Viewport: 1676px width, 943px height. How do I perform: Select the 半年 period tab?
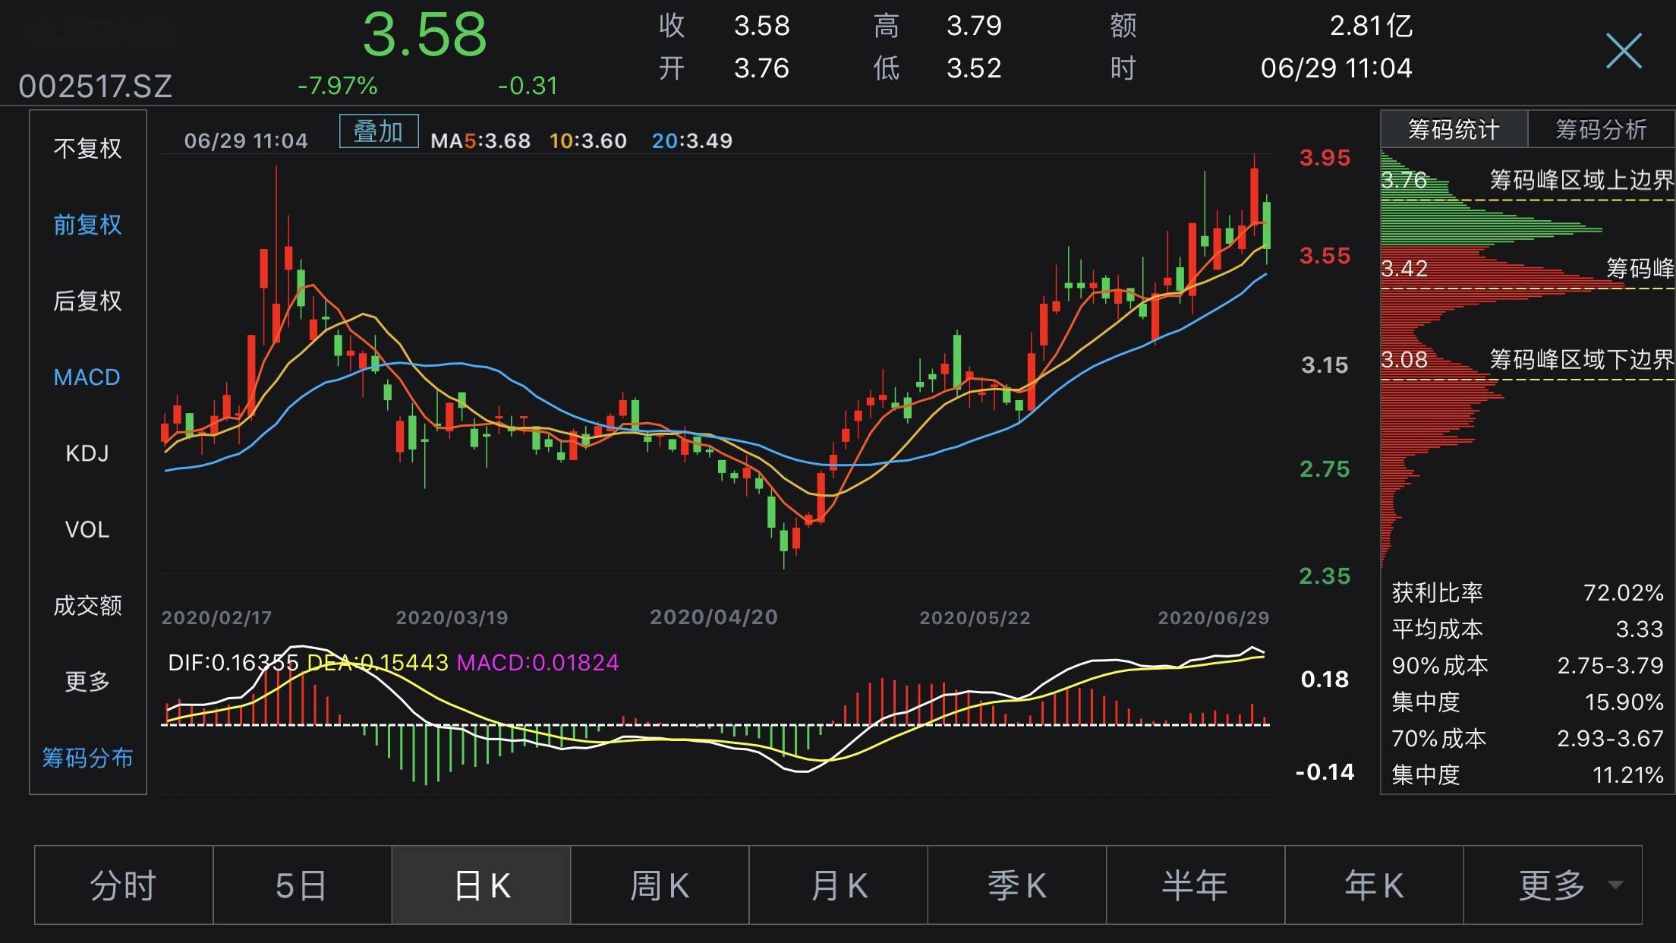1196,885
